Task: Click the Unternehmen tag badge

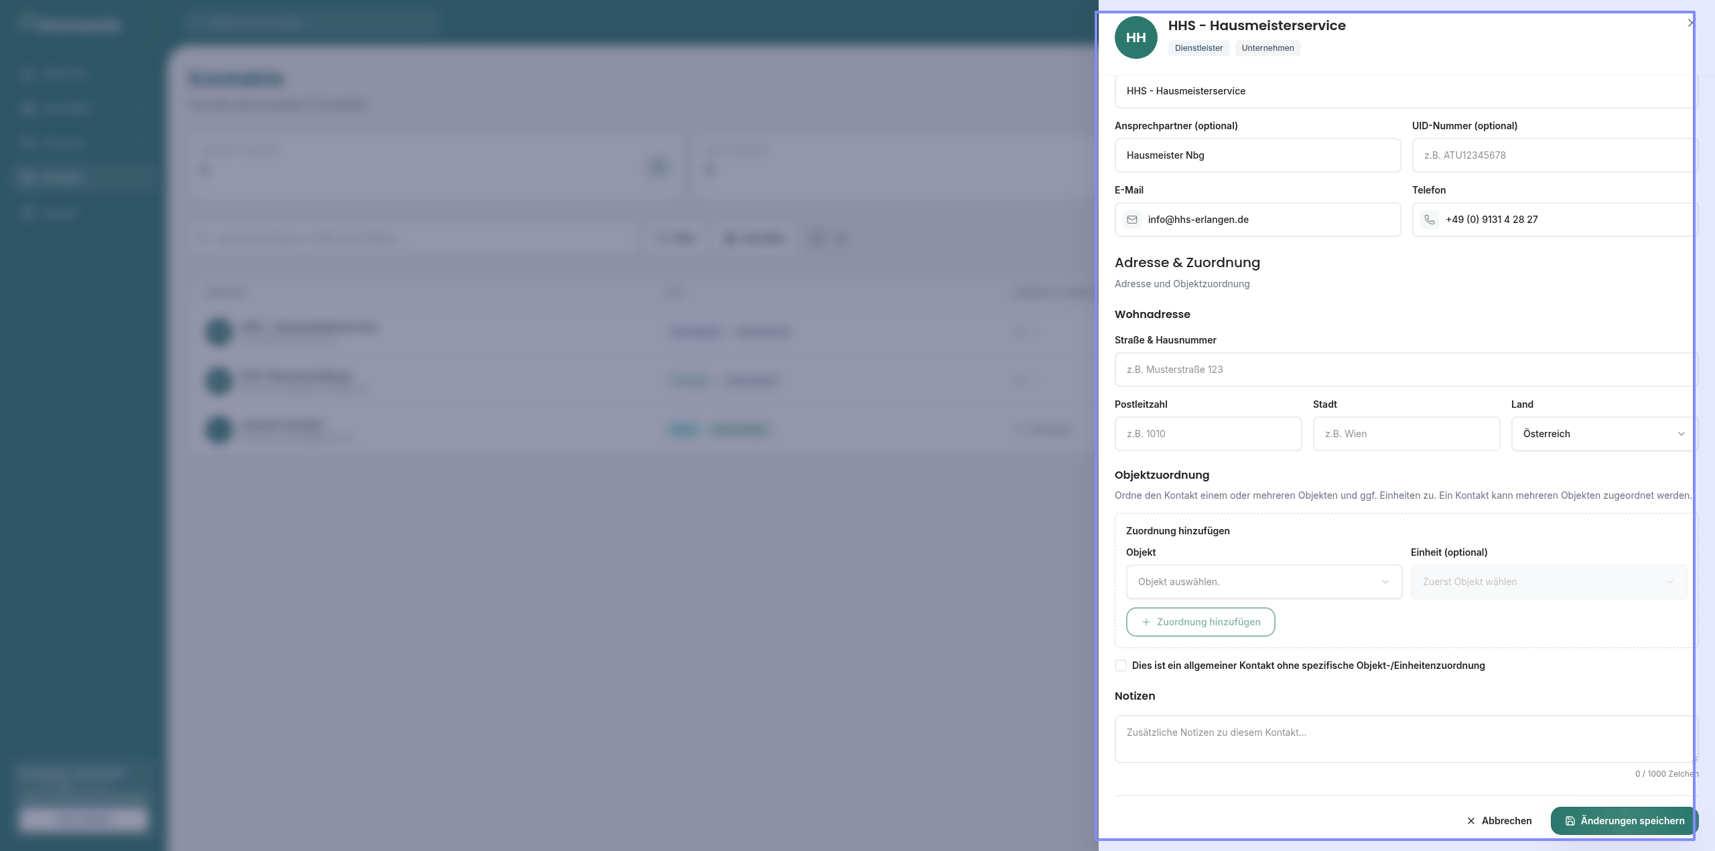Action: point(1267,48)
